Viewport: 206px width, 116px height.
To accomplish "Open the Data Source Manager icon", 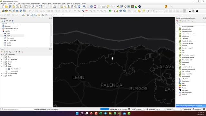I will pyautogui.click(x=3, y=11).
